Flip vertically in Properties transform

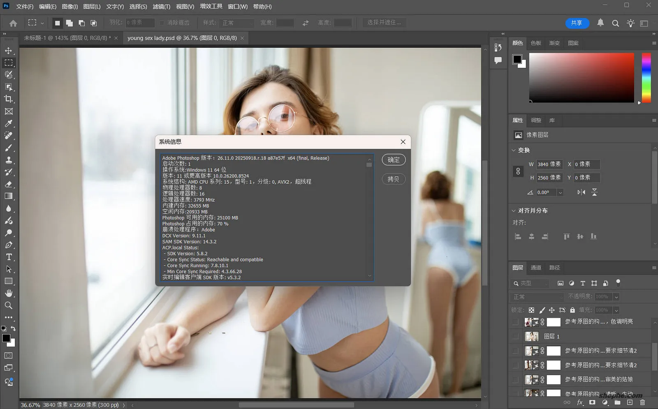(x=594, y=192)
